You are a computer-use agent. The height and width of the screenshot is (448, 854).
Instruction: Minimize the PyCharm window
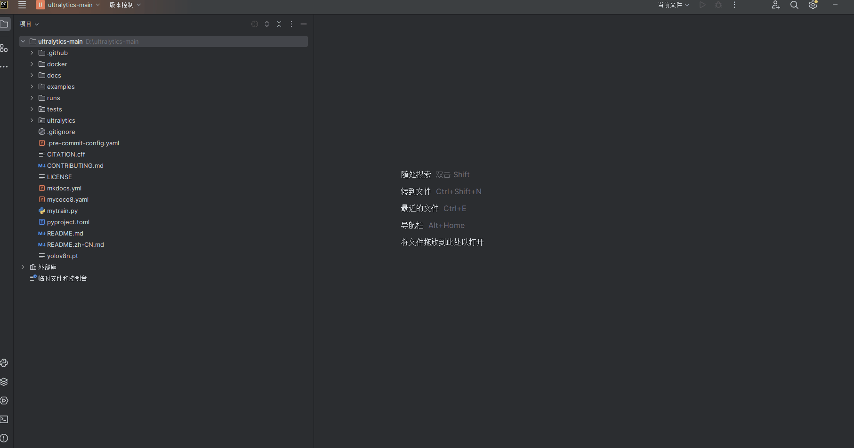coord(835,5)
